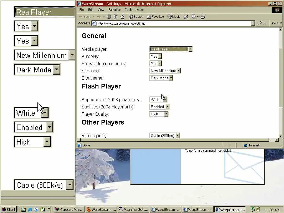Open the IE window title bar icon
The image size is (284, 213).
click(x=79, y=3)
